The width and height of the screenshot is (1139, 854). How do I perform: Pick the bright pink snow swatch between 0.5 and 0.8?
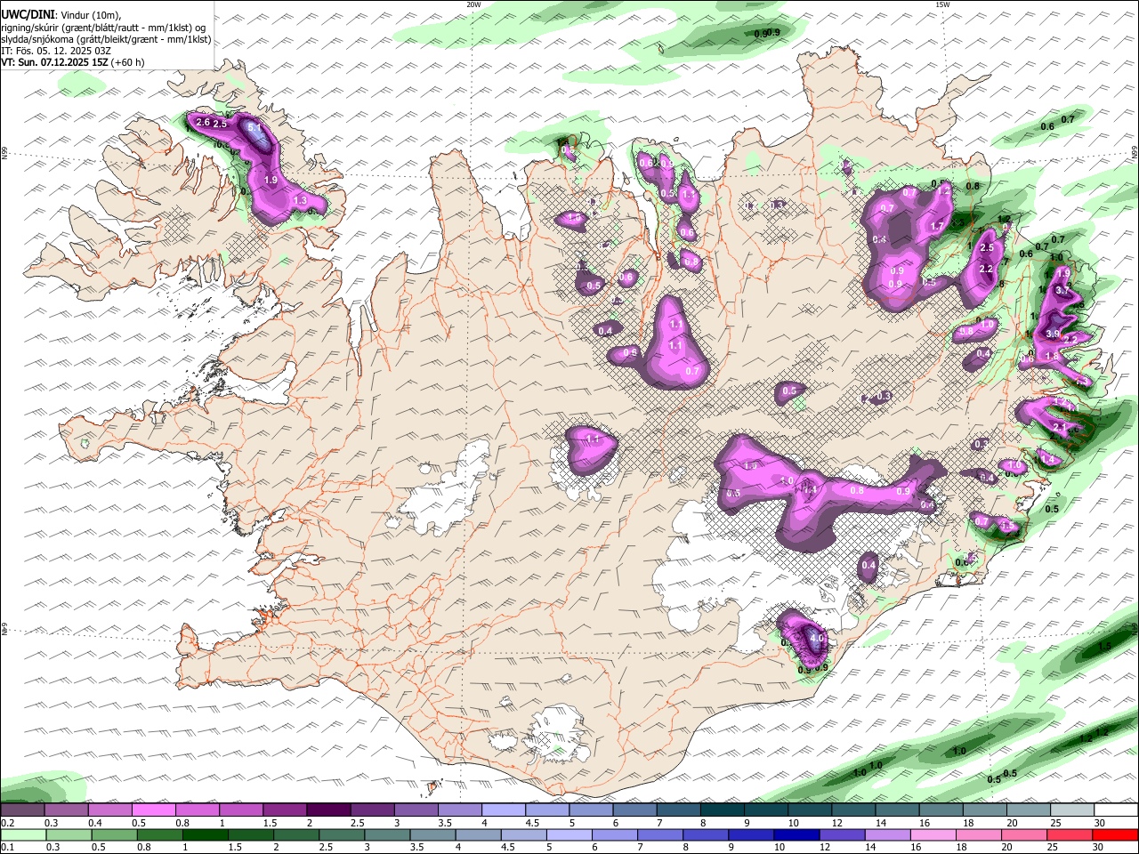(153, 810)
